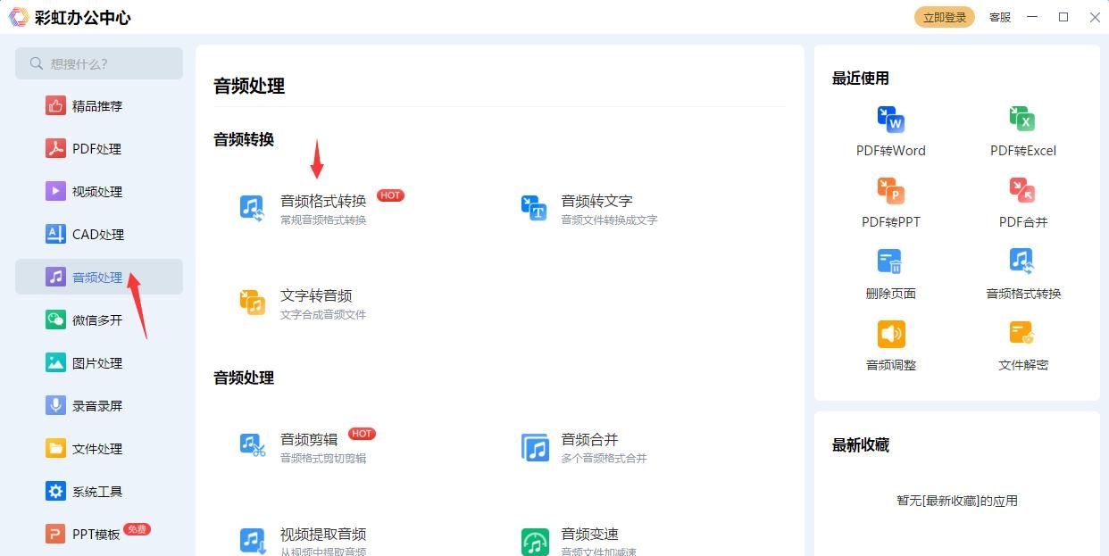Open CAD处理 icon in sidebar
This screenshot has height=556, width=1109.
pos(56,235)
